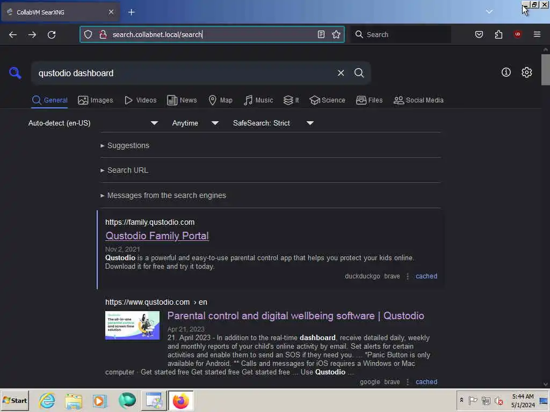Open language dropdown Auto-detect (en-US)

[93, 123]
